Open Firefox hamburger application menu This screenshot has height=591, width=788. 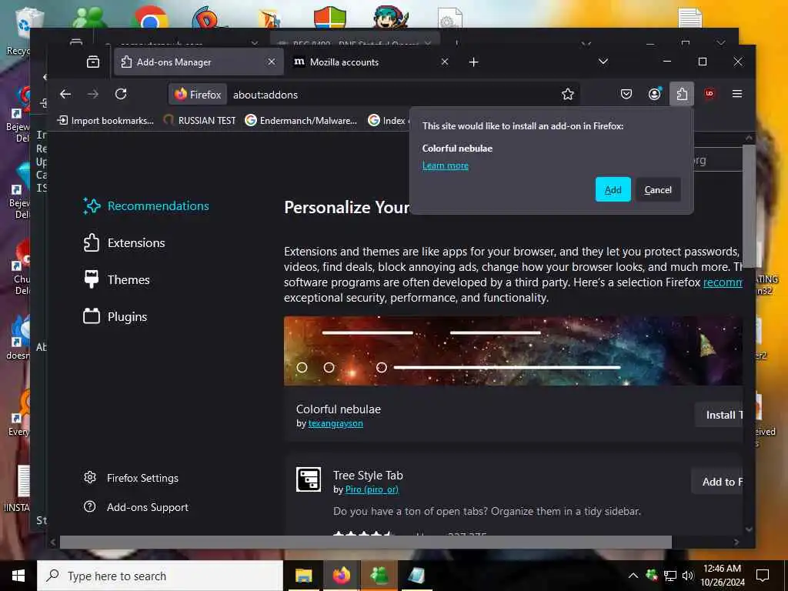click(x=737, y=94)
